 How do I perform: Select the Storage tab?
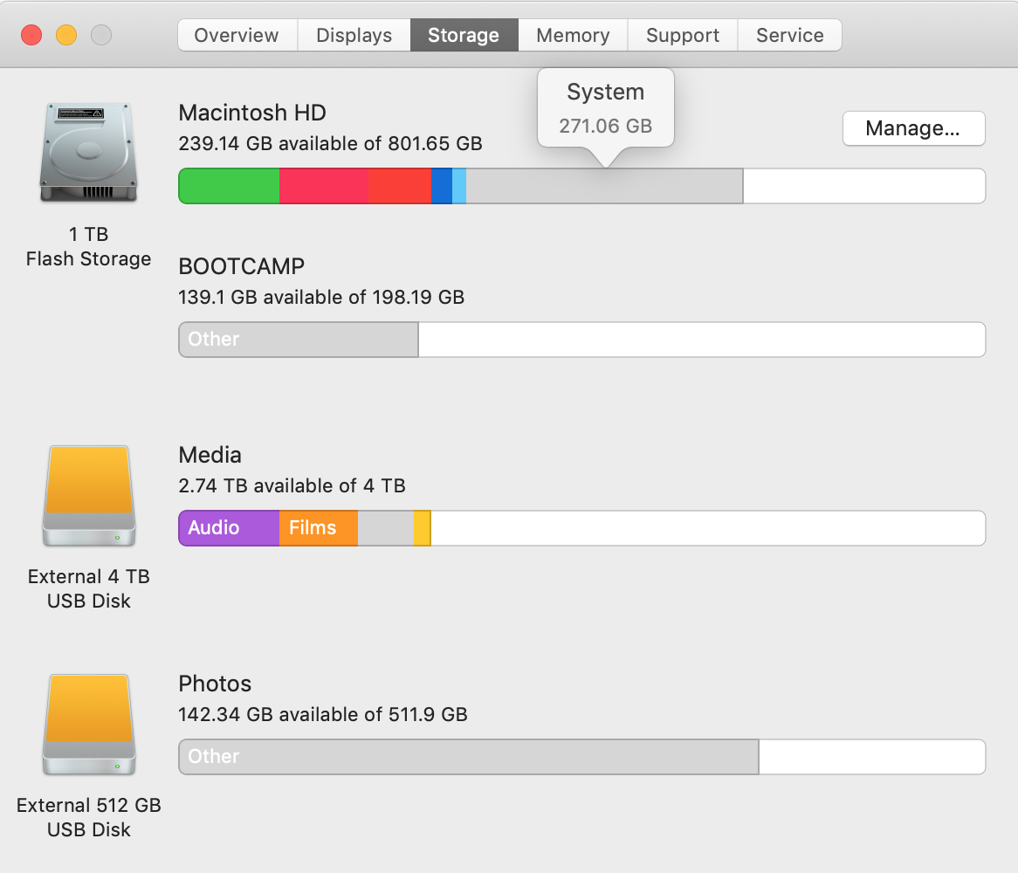(464, 36)
